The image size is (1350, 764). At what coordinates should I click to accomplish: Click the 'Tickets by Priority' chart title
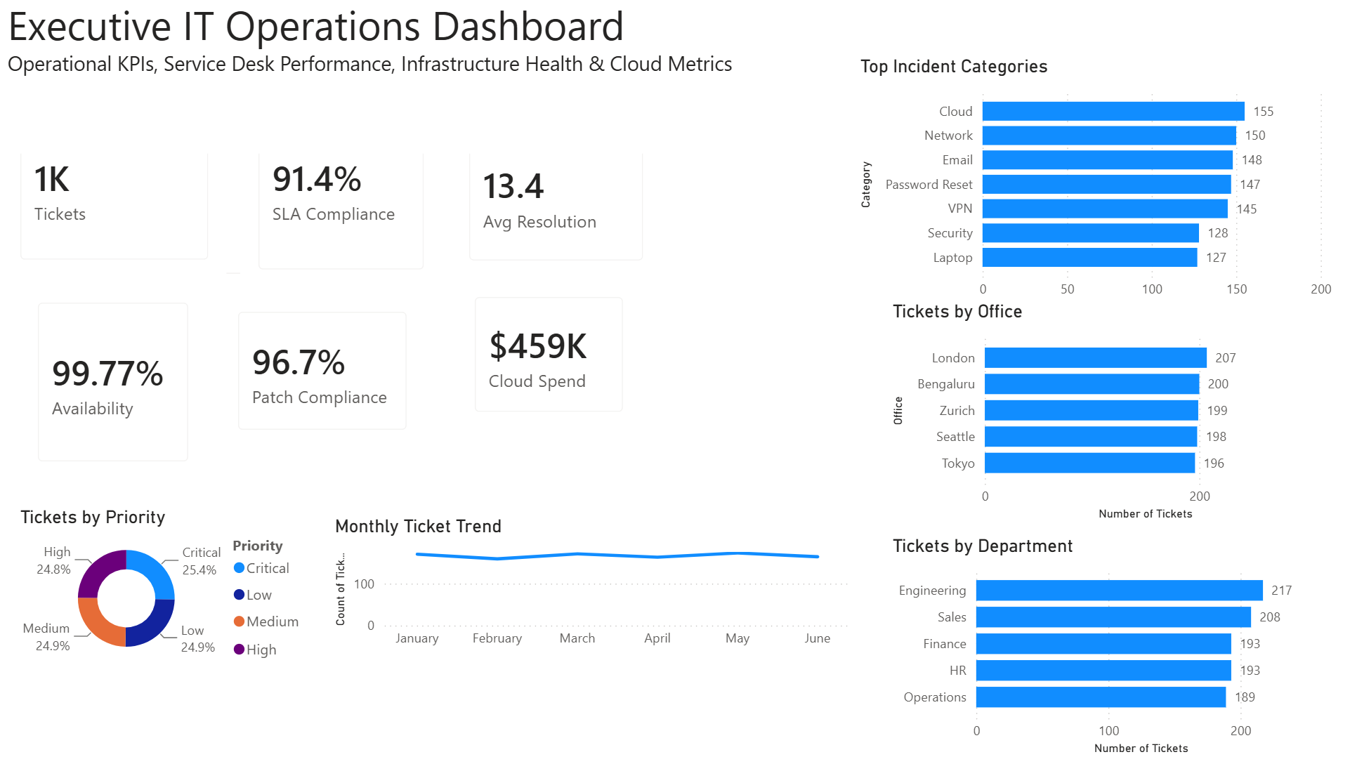coord(93,518)
